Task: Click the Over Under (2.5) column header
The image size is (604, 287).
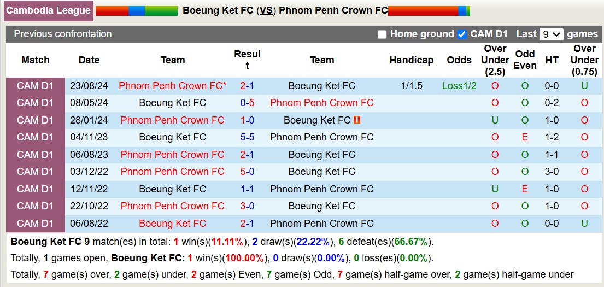Action: click(x=495, y=60)
